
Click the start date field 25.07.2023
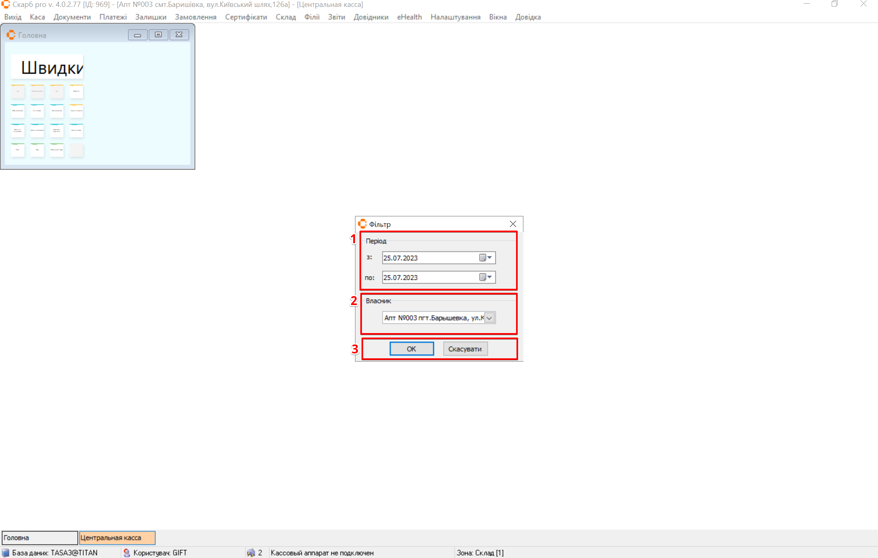click(429, 258)
